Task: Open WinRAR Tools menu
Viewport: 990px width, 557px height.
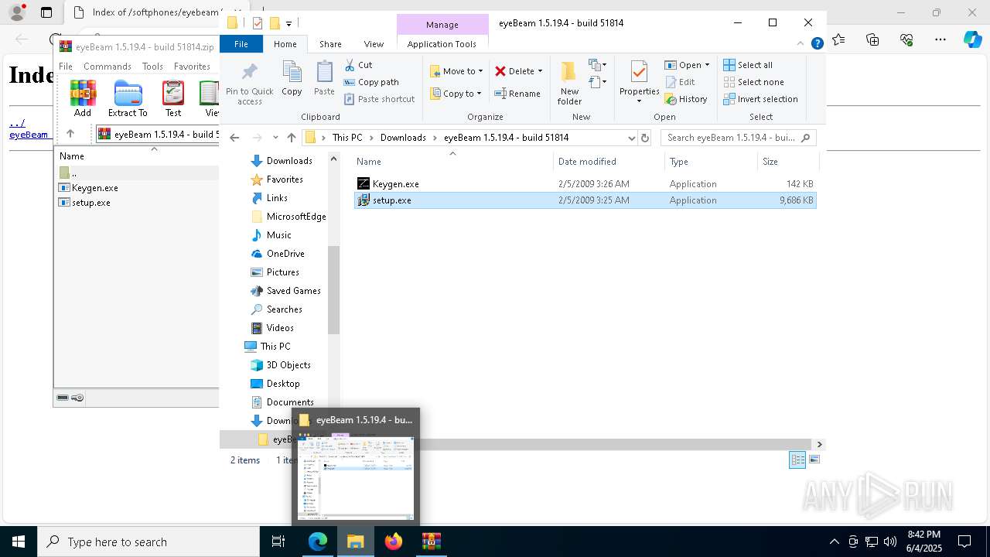Action: click(152, 67)
